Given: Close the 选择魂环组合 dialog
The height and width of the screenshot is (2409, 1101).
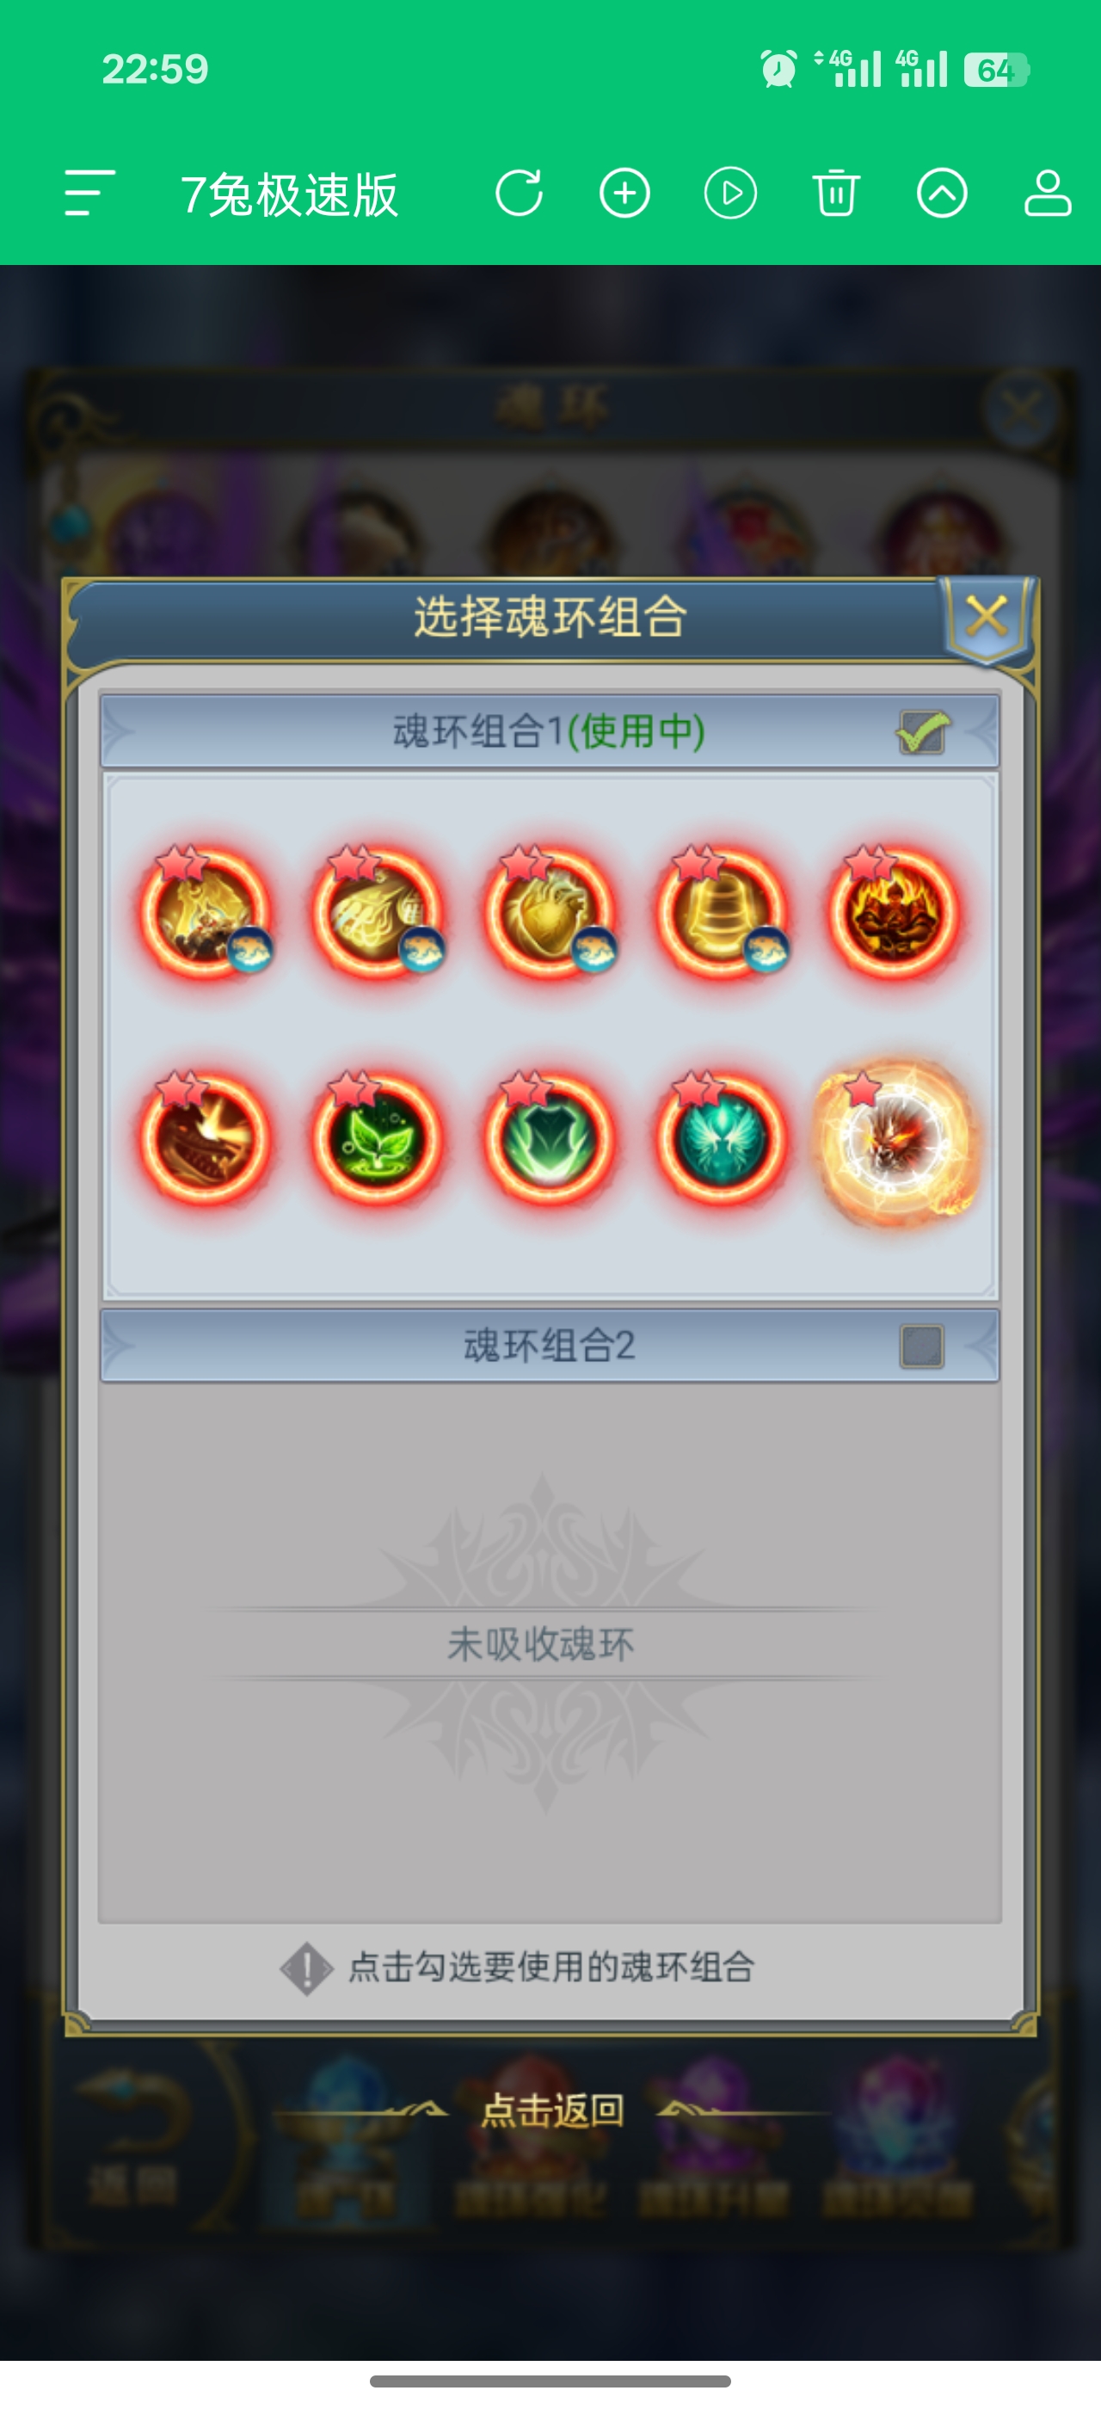Looking at the screenshot, I should pyautogui.click(x=987, y=617).
